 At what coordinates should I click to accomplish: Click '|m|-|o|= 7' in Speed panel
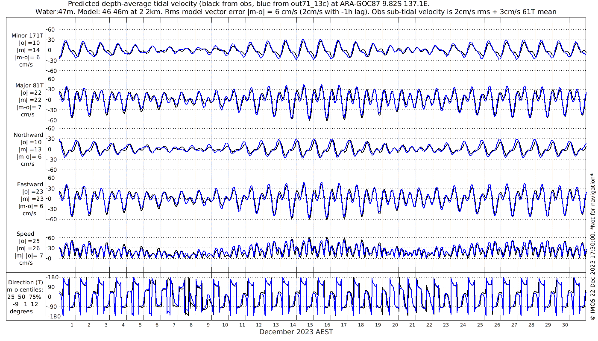pos(29,256)
